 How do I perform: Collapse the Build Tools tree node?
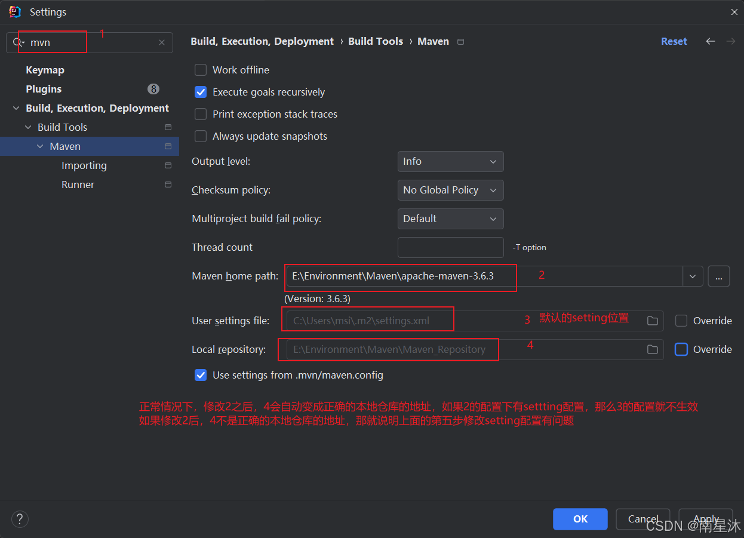point(28,127)
